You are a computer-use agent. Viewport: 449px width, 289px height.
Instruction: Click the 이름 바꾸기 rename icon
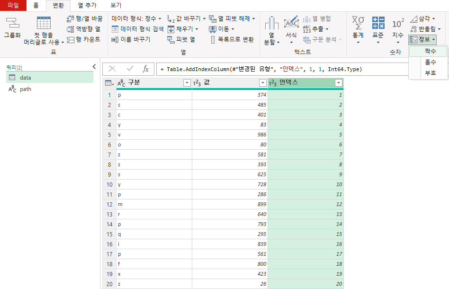tap(115, 39)
